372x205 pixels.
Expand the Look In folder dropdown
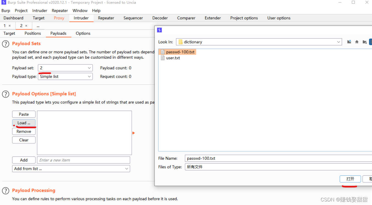(x=338, y=42)
